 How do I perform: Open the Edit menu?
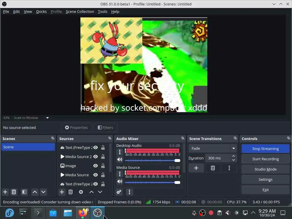click(x=16, y=11)
